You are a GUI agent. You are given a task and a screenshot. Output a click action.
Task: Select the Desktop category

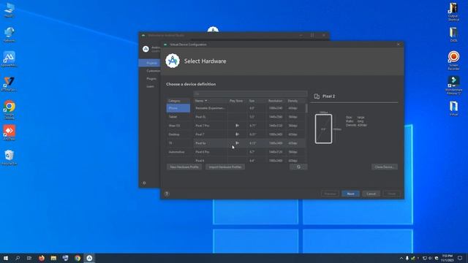178,134
